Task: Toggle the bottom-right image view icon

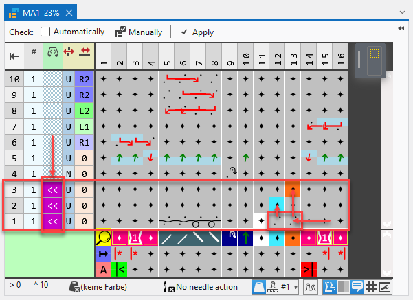Action: click(x=384, y=286)
